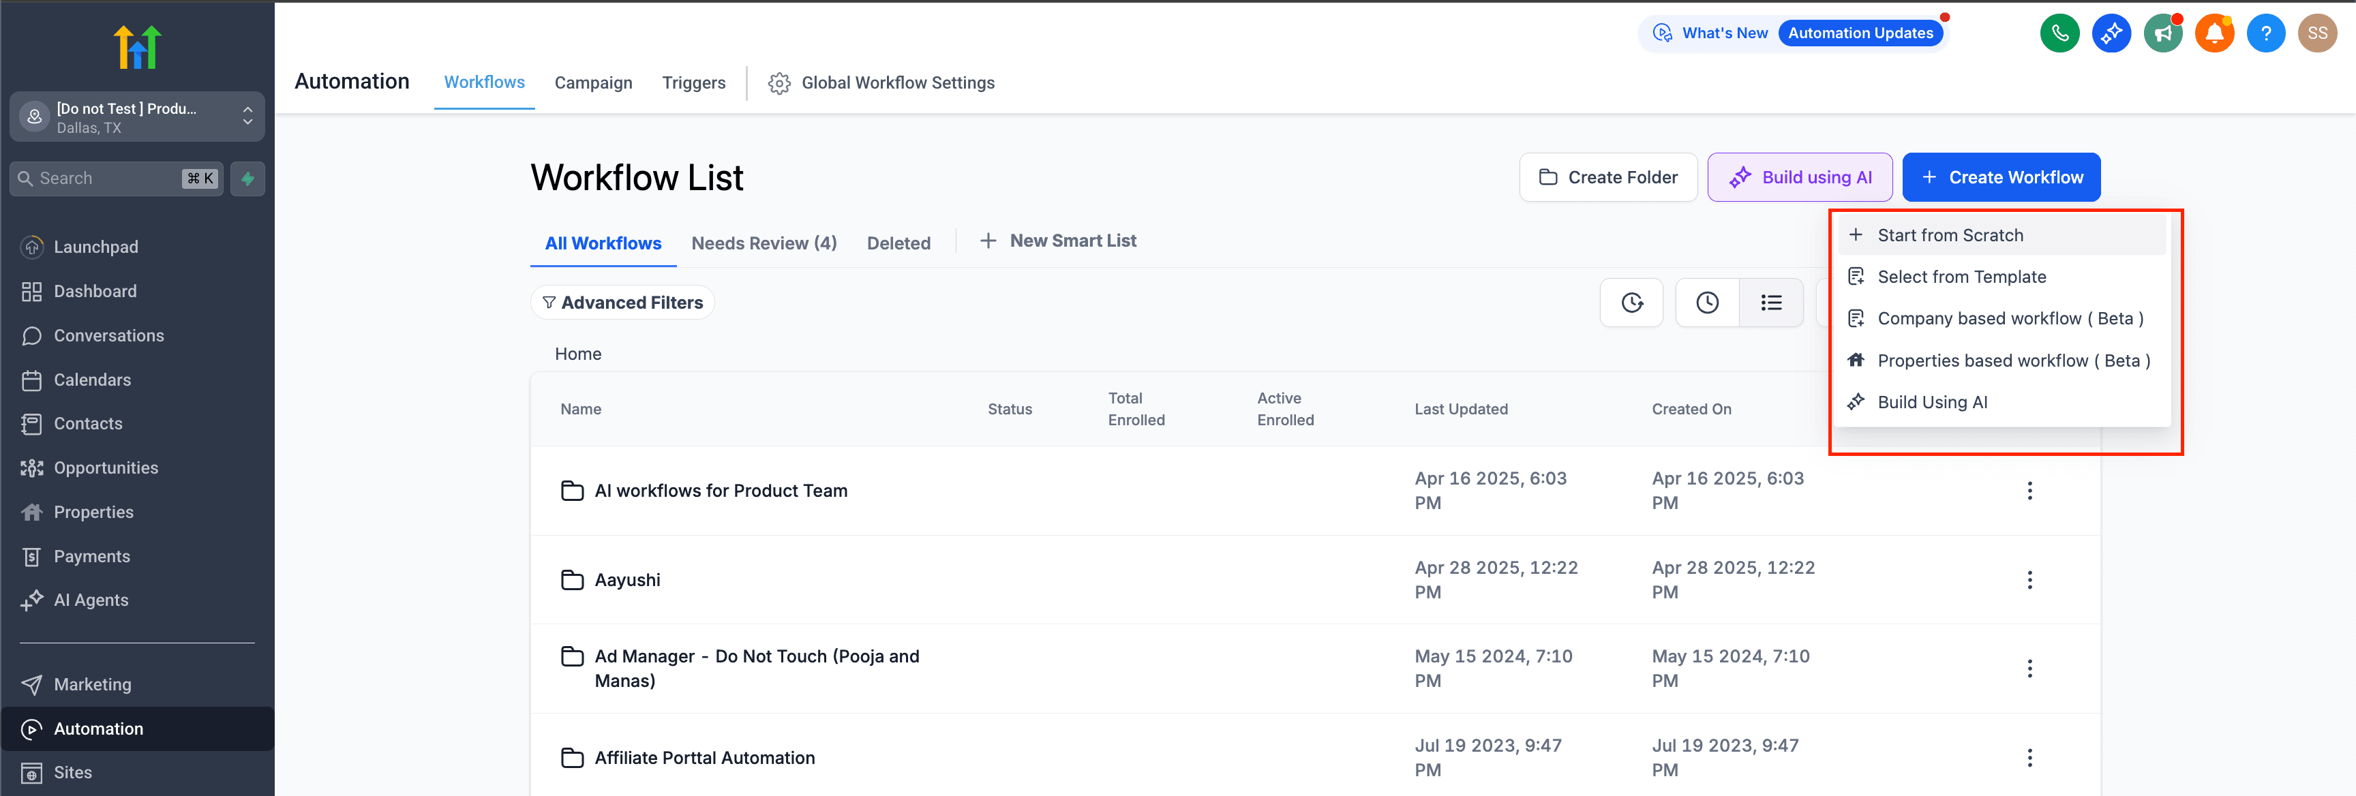Expand the location switcher chevron

(x=247, y=116)
